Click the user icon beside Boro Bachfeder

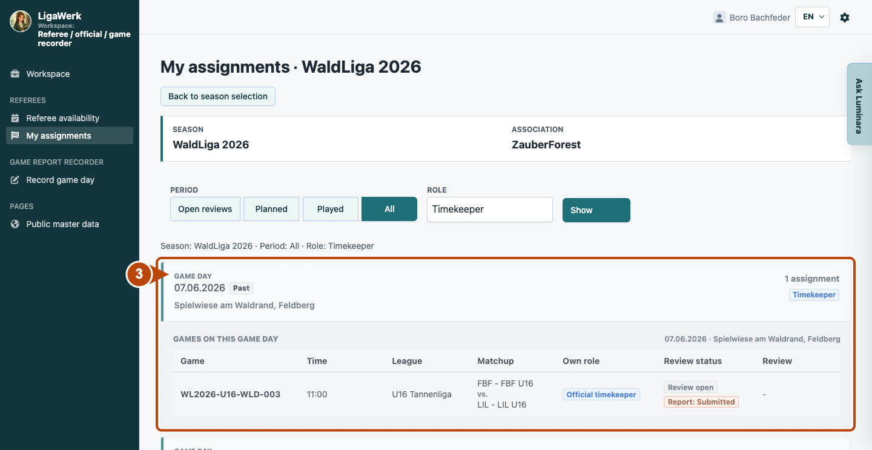719,18
